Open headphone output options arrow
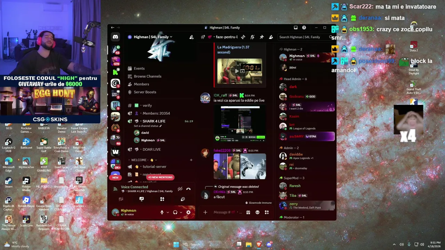This screenshot has height=250, width=445. [x=181, y=212]
